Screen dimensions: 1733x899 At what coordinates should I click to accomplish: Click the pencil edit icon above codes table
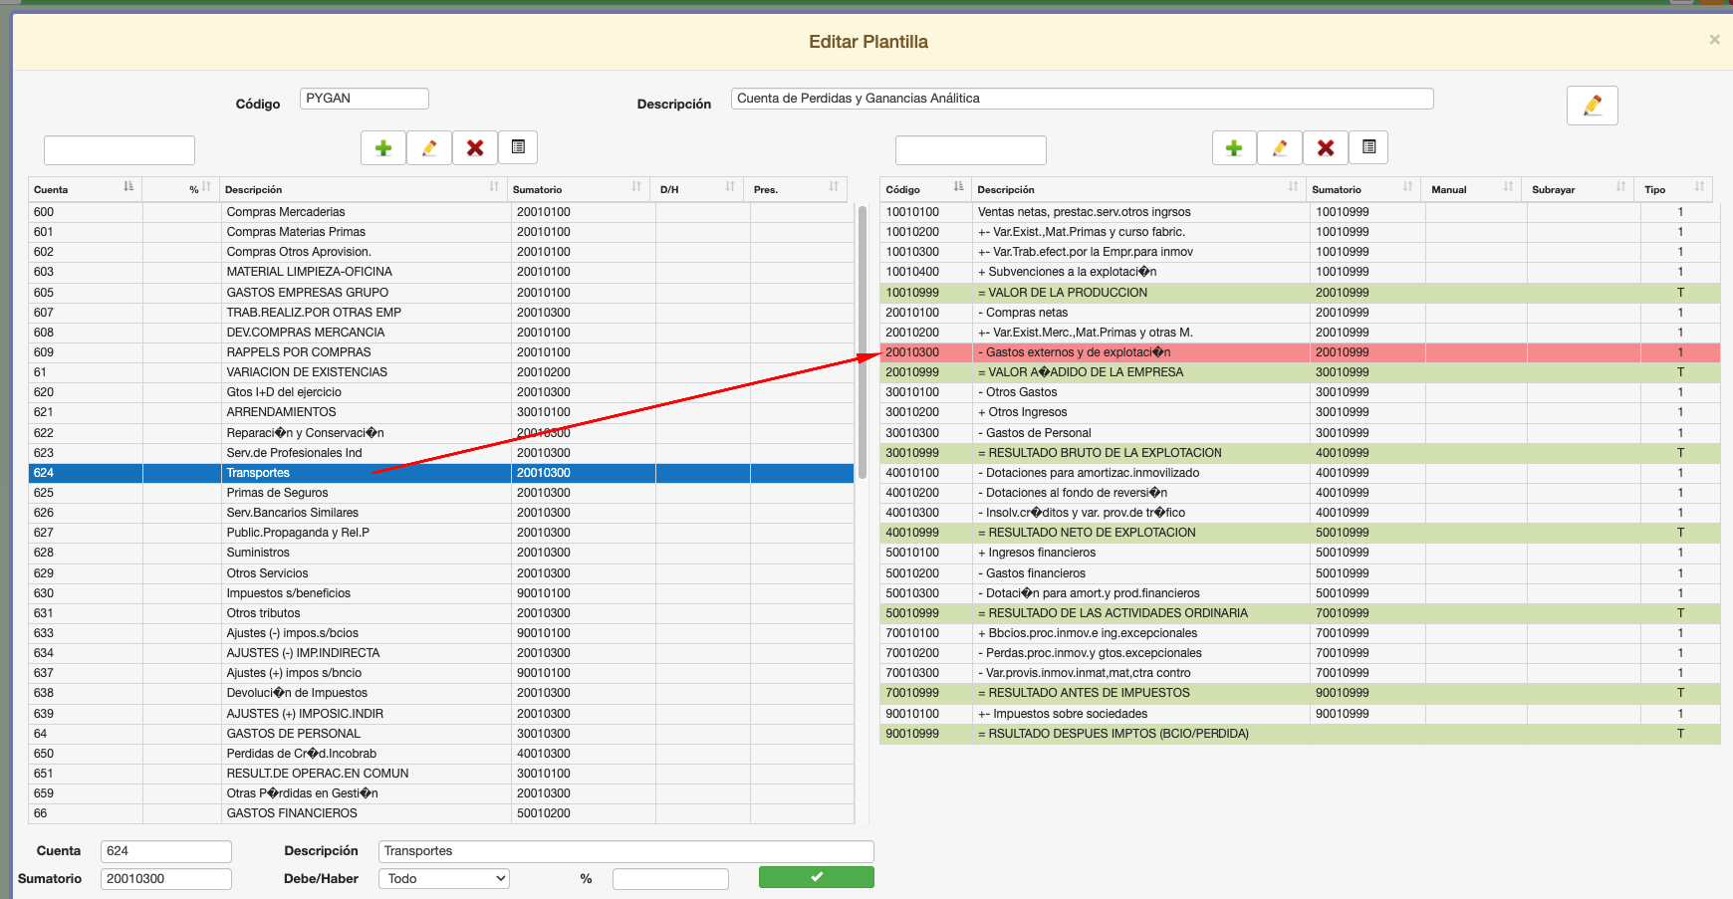tap(1280, 148)
